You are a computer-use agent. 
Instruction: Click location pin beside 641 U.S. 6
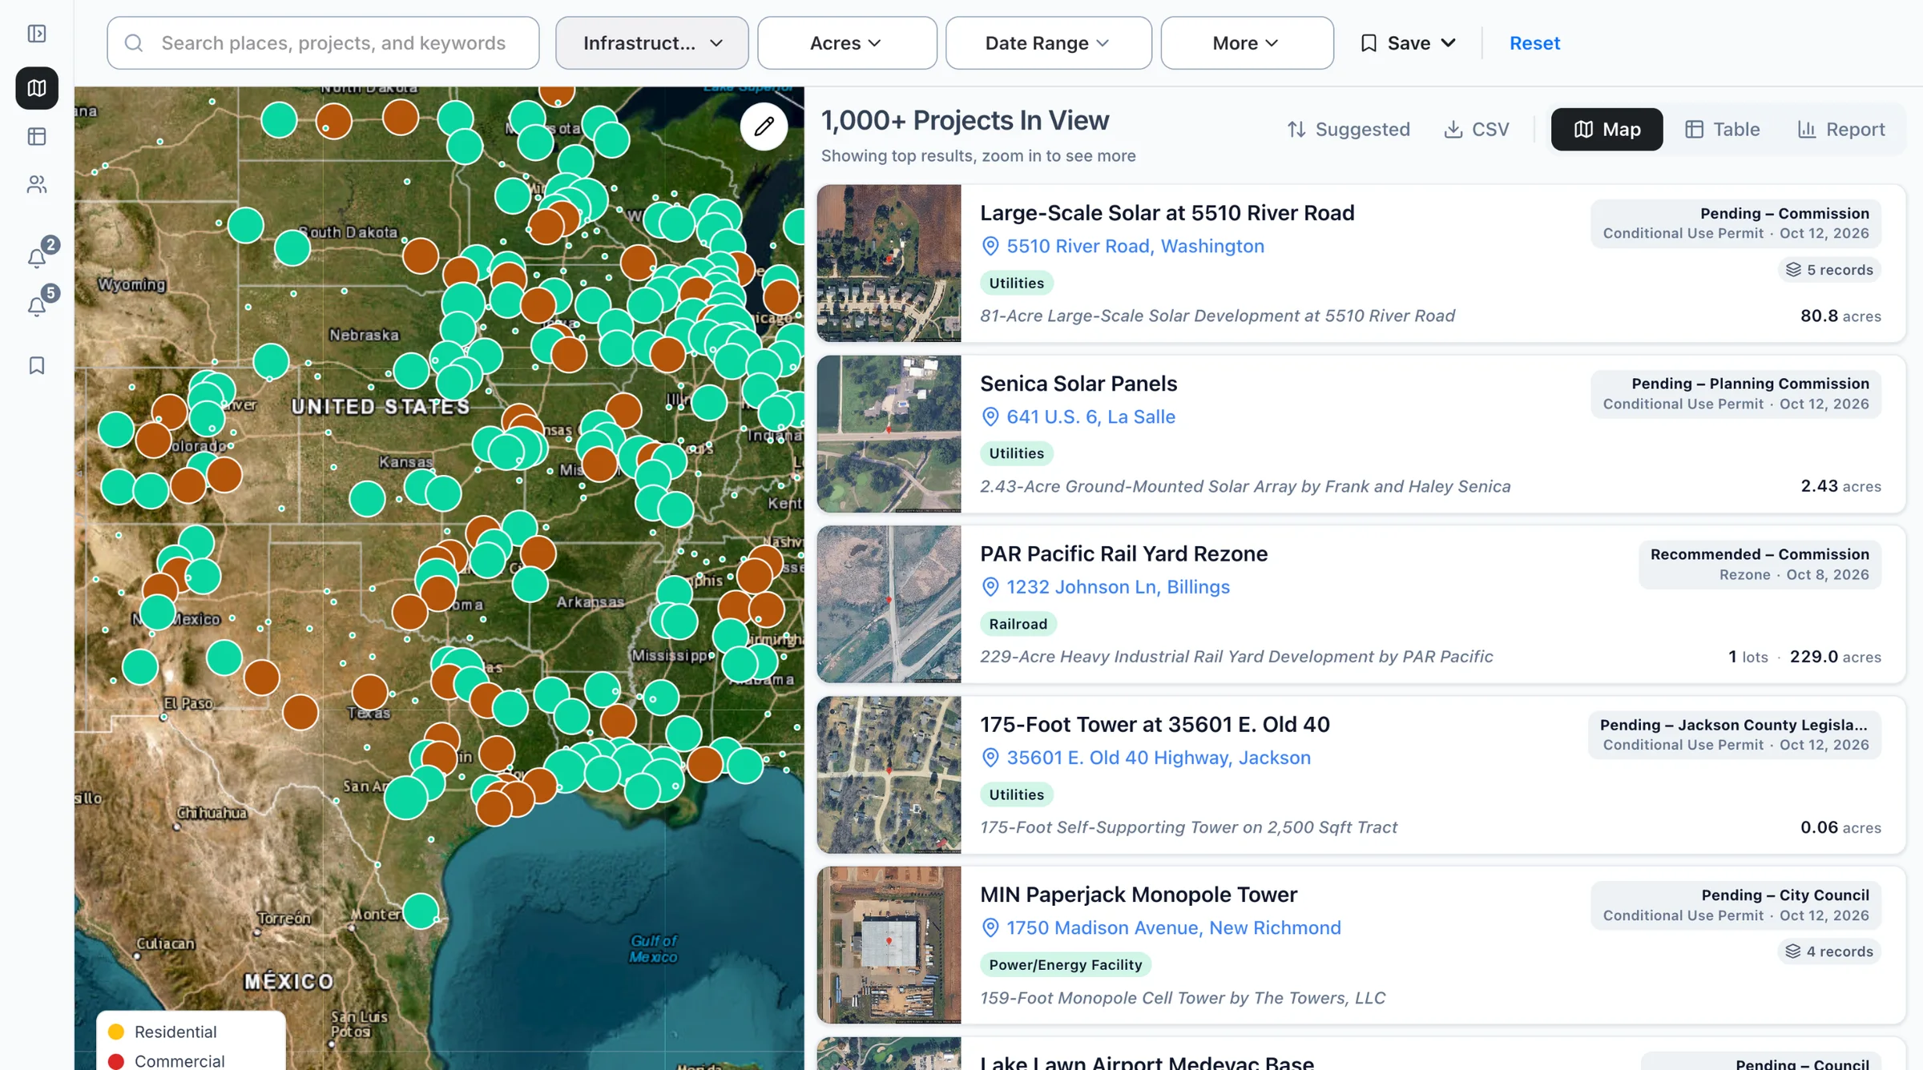coord(990,416)
